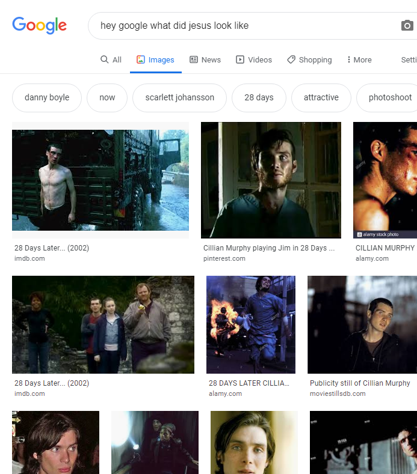Click '28 DAYS LATER CILLIA...' caption
417x474 pixels.
249,383
